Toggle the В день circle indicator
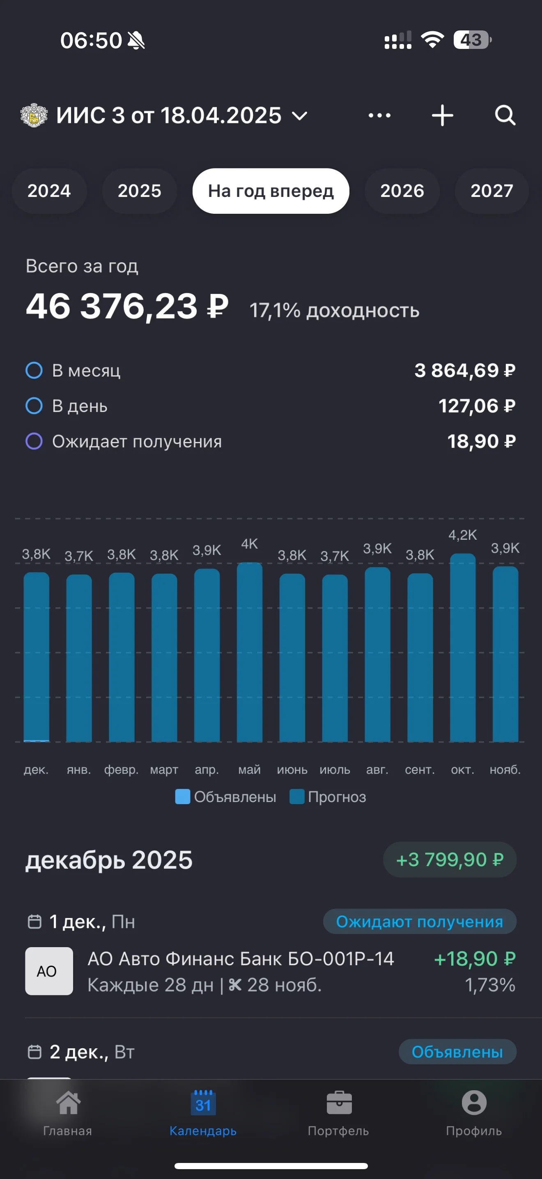 34,405
